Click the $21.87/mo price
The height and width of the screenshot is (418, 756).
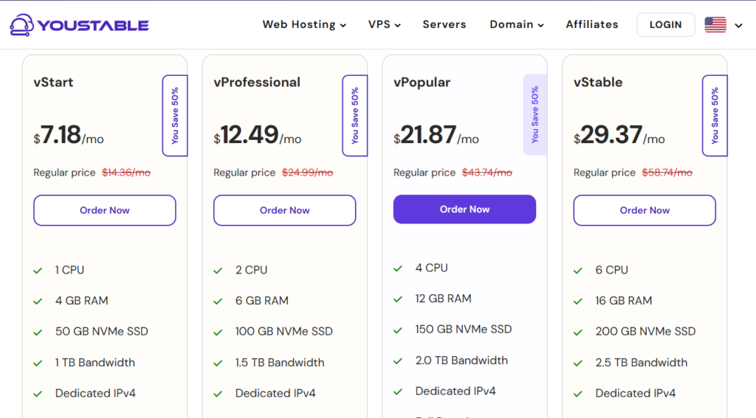pos(436,135)
